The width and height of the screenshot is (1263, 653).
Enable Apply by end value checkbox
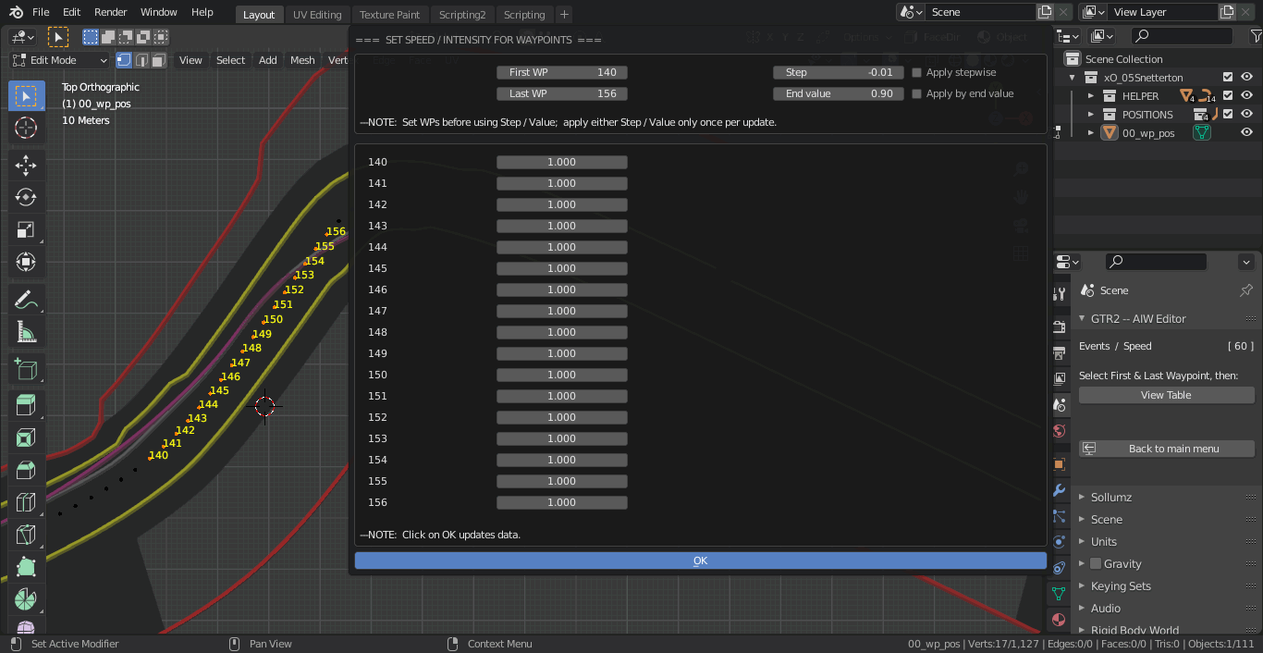coord(917,93)
